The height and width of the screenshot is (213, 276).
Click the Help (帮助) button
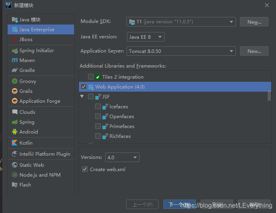click(254, 204)
